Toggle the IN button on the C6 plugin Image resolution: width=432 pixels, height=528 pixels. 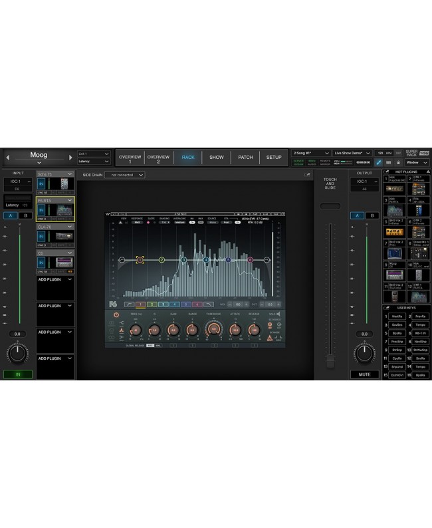click(41, 263)
